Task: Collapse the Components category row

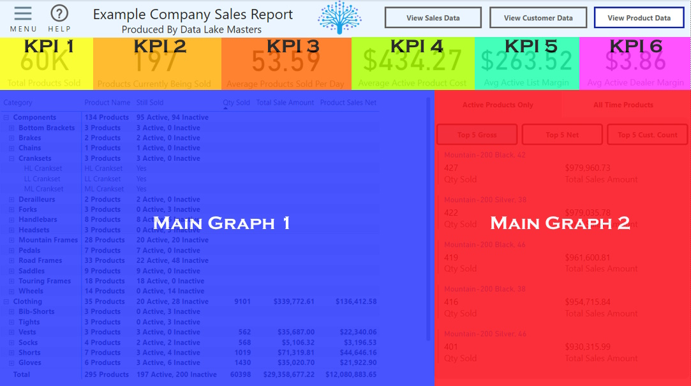Action: pos(6,117)
